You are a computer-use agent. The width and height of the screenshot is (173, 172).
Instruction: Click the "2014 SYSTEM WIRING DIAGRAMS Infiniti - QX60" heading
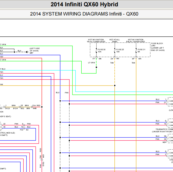click(x=84, y=14)
